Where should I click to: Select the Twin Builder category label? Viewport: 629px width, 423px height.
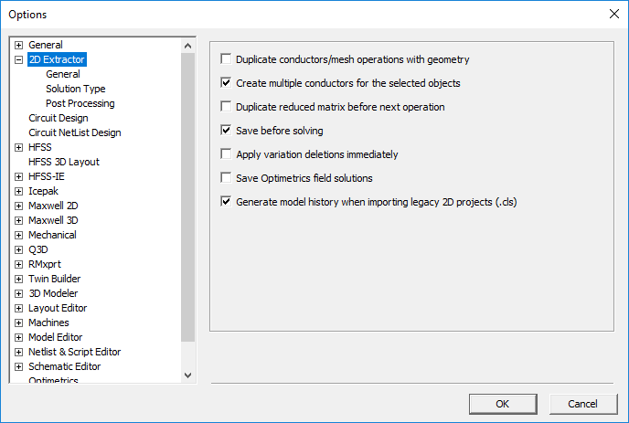tap(54, 279)
